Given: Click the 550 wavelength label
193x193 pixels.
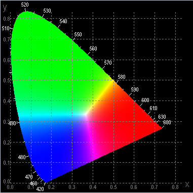Looking at the screenshot, I should 78,34.
